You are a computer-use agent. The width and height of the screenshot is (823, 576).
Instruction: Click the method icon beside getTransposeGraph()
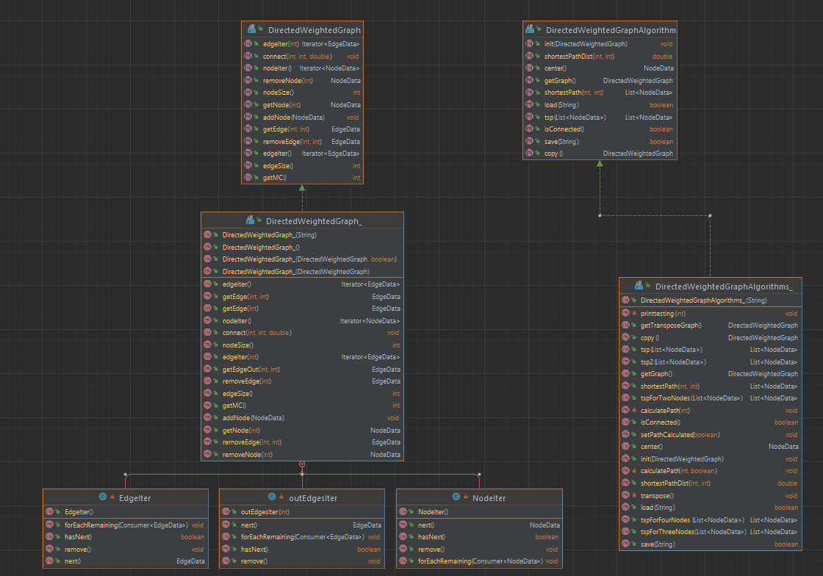pyautogui.click(x=626, y=325)
